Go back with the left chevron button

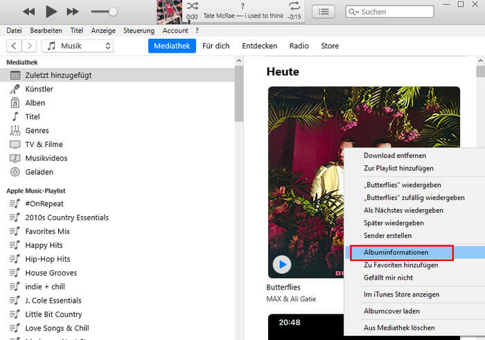coord(14,46)
